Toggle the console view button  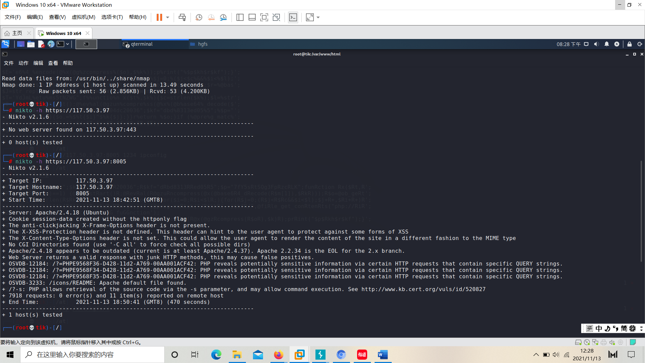[x=293, y=17]
